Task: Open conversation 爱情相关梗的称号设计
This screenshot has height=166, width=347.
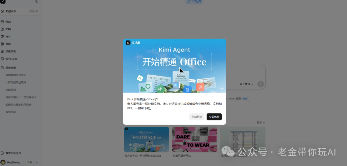Action: click(18, 105)
